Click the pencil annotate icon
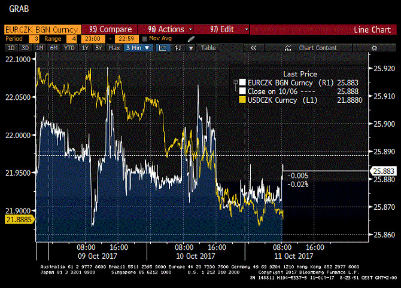 pos(191,39)
